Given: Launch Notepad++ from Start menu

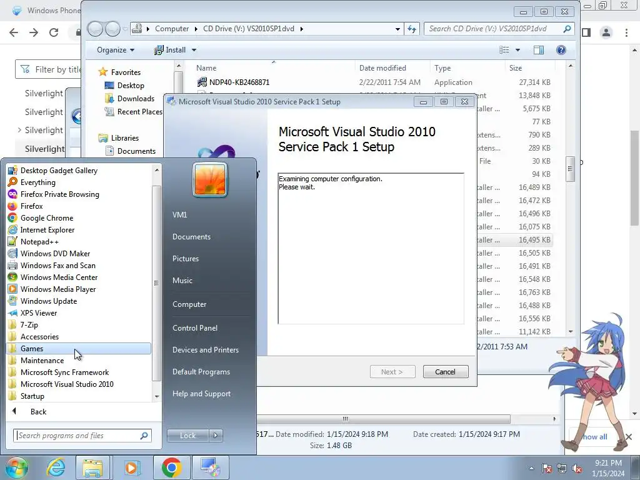Looking at the screenshot, I should pyautogui.click(x=39, y=242).
